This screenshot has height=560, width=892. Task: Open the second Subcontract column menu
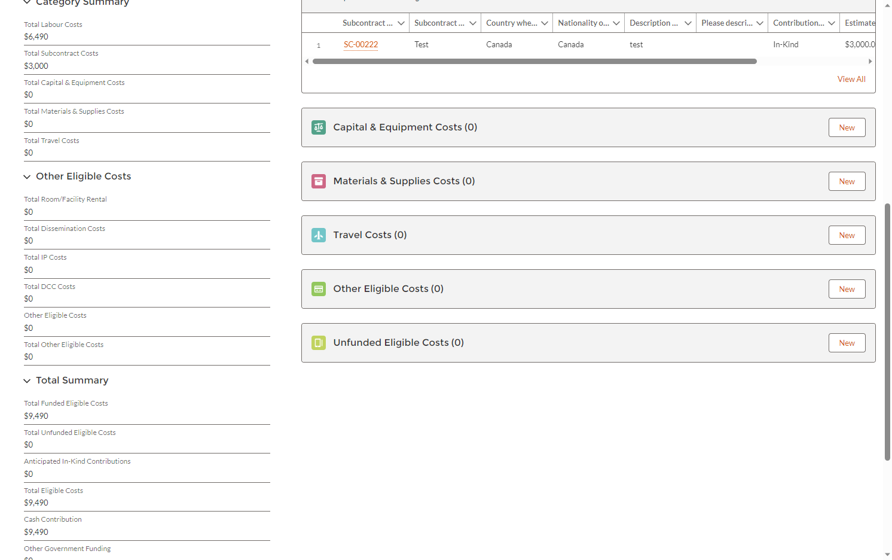tap(473, 23)
